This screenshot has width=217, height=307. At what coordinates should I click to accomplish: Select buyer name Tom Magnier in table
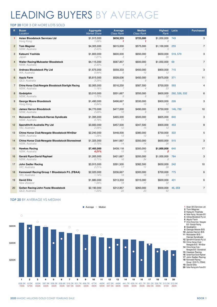point(27,46)
